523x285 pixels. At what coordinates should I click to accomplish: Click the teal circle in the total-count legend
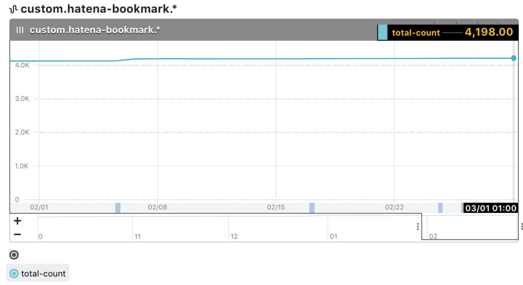click(14, 274)
